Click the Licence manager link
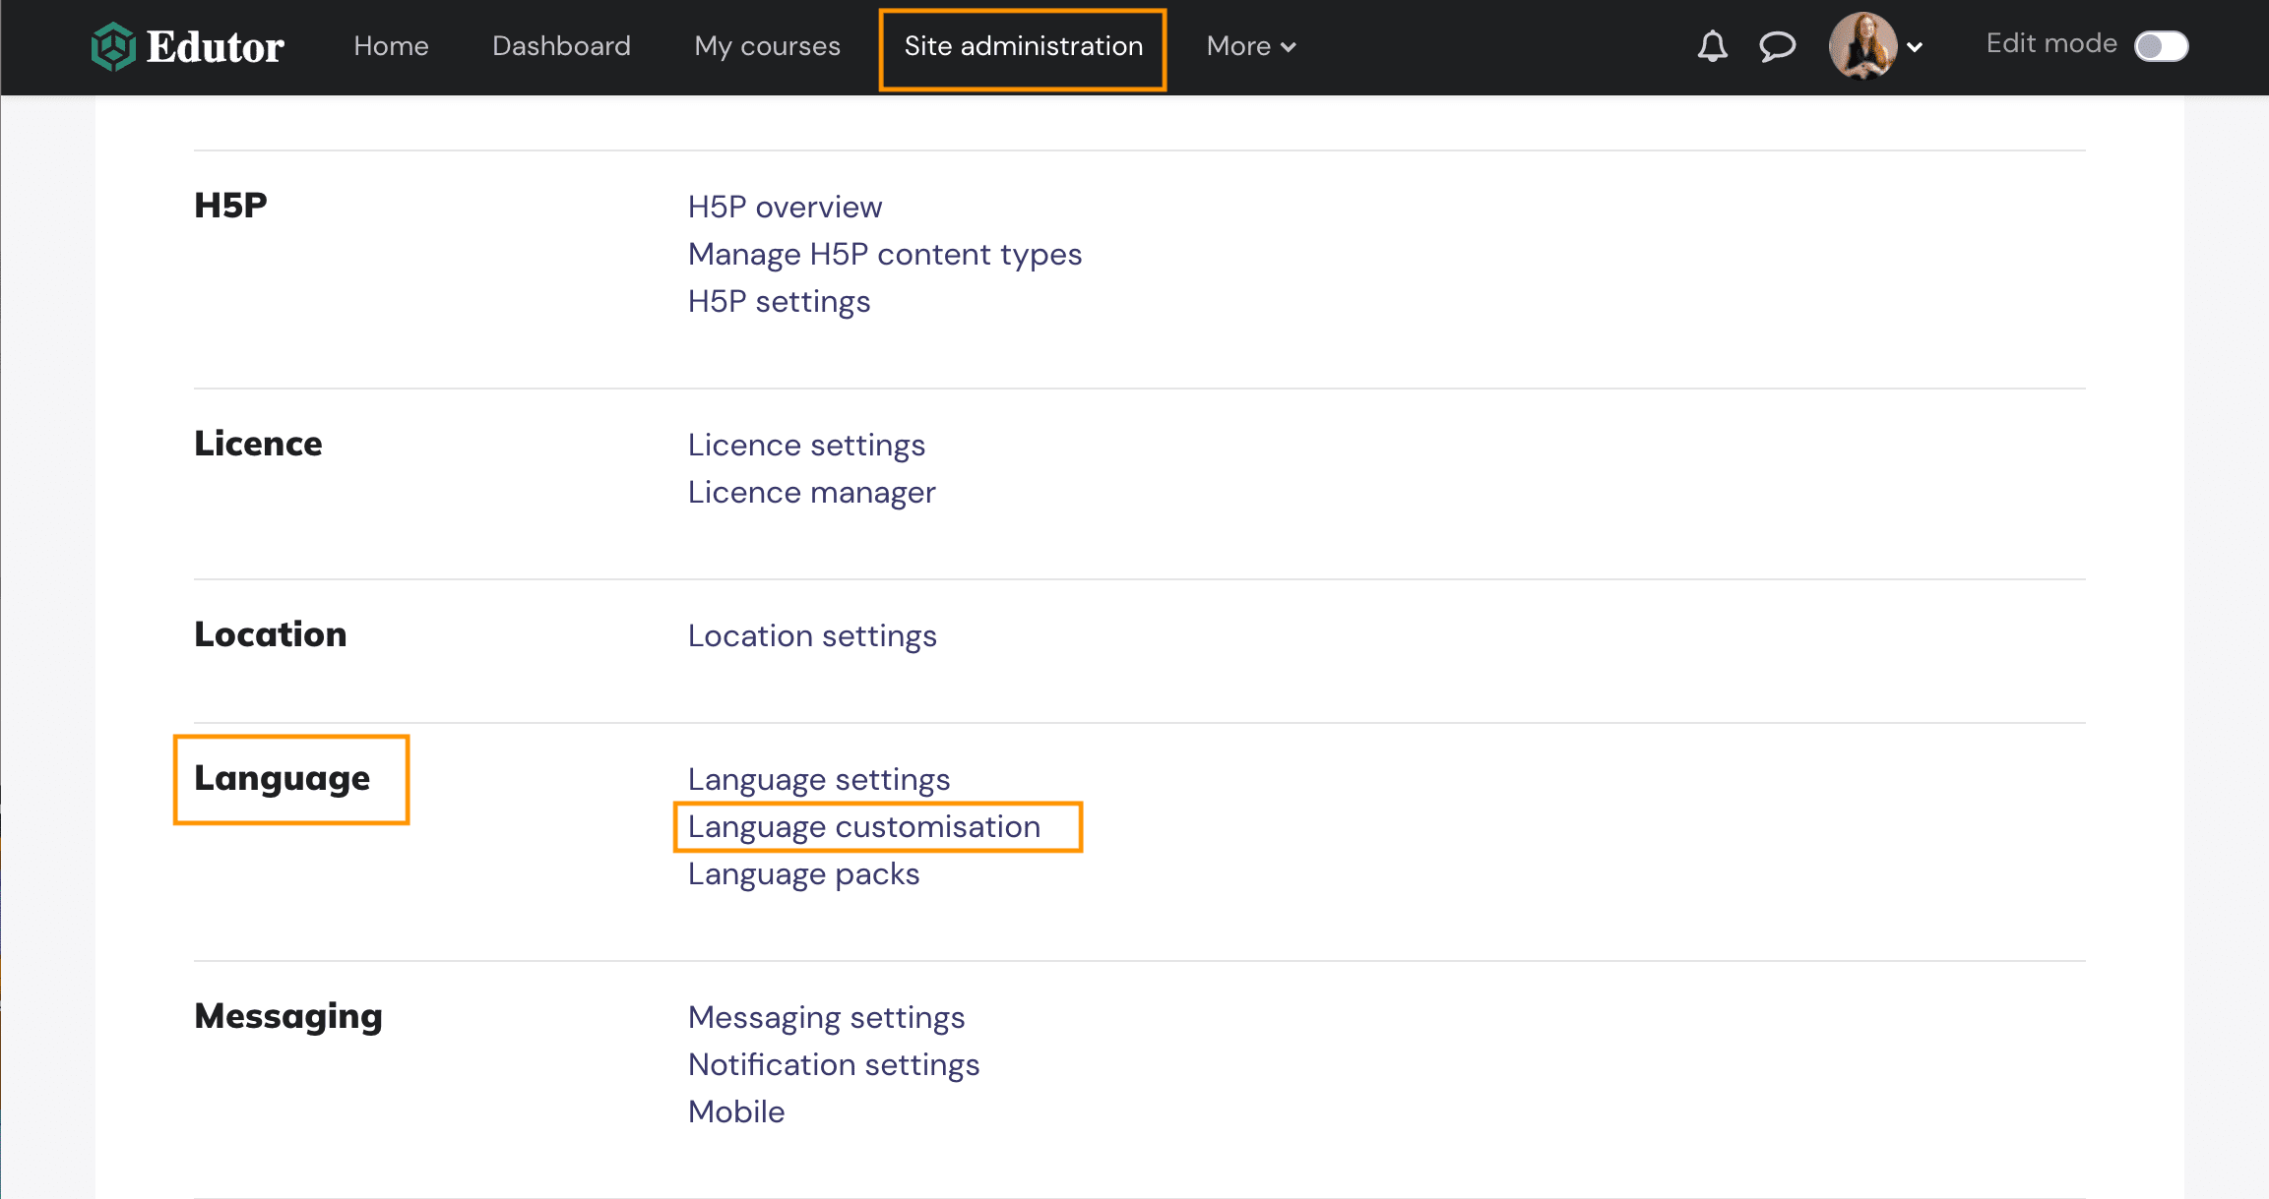2269x1199 pixels. click(x=812, y=492)
